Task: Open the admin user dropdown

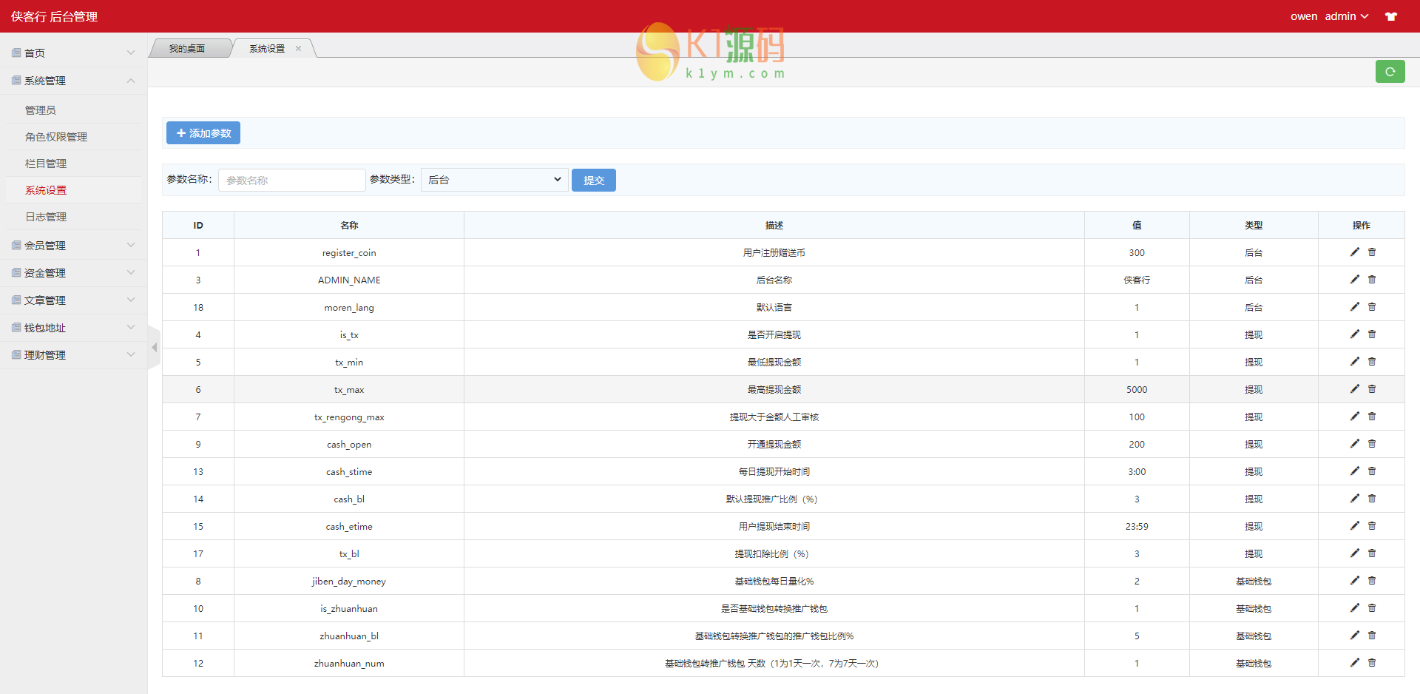Action: coord(1346,16)
